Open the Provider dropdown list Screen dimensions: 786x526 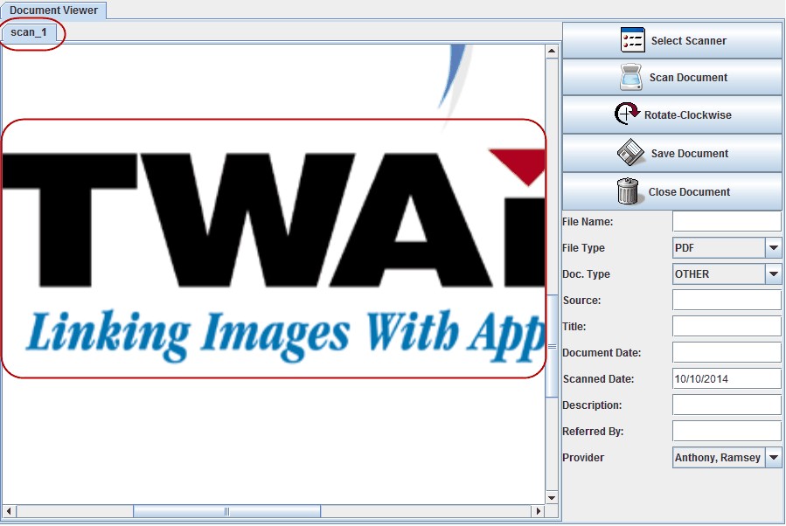click(x=773, y=458)
